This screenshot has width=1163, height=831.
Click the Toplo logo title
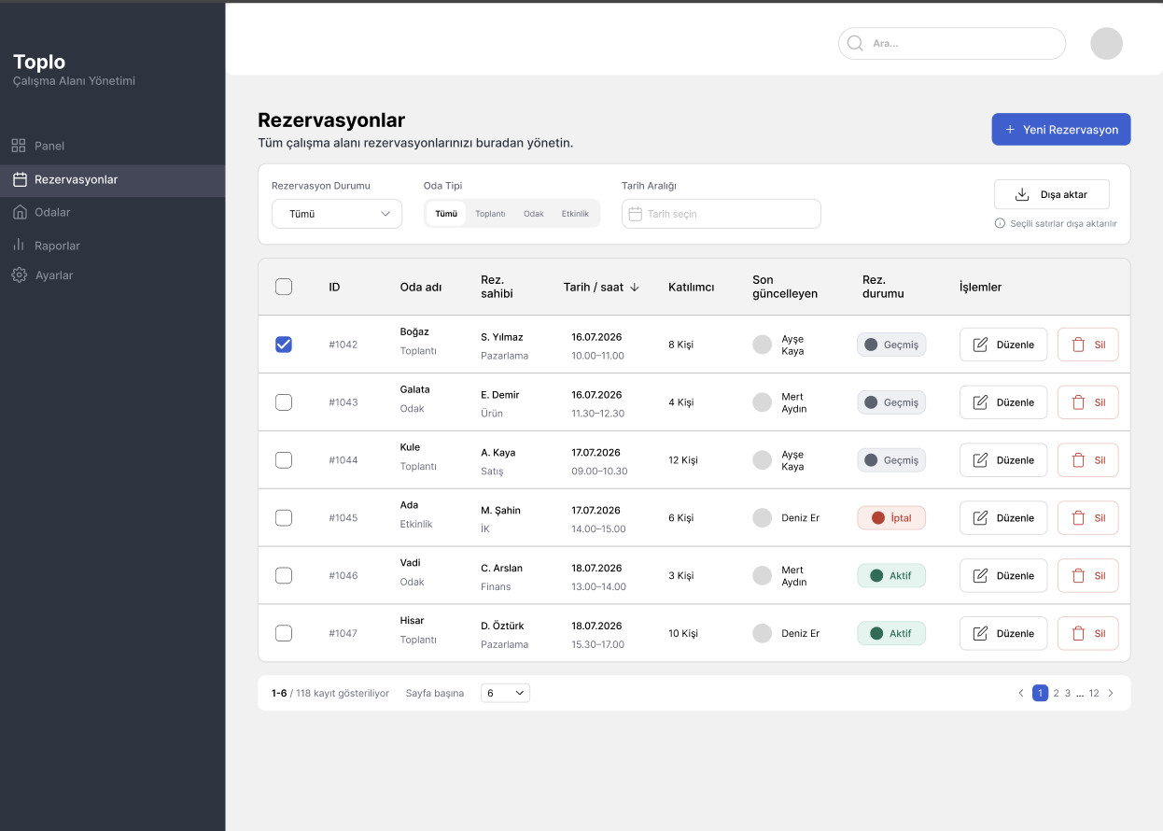pos(39,62)
